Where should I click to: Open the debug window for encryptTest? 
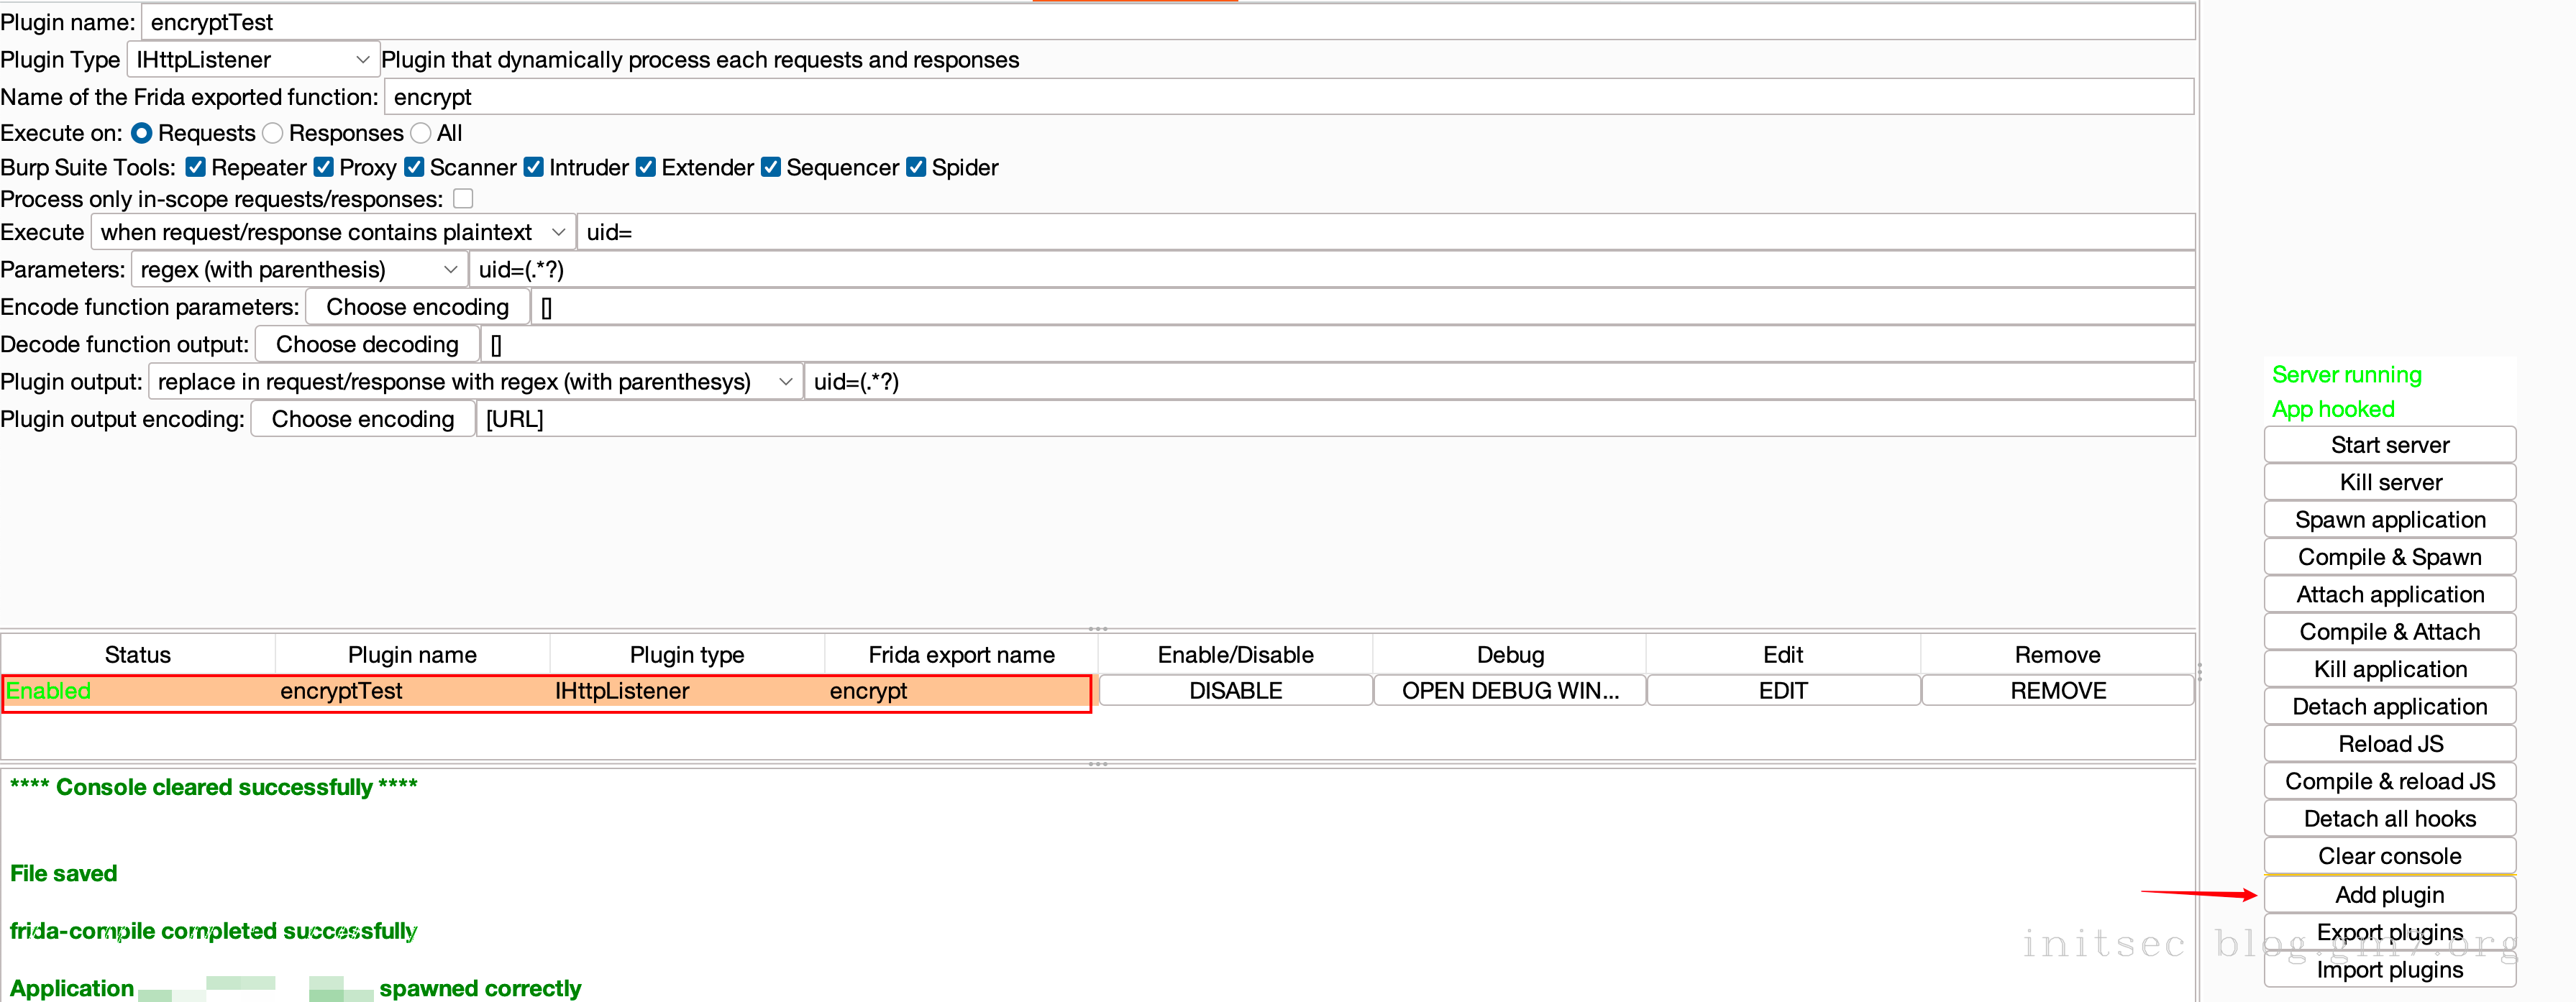pos(1509,691)
